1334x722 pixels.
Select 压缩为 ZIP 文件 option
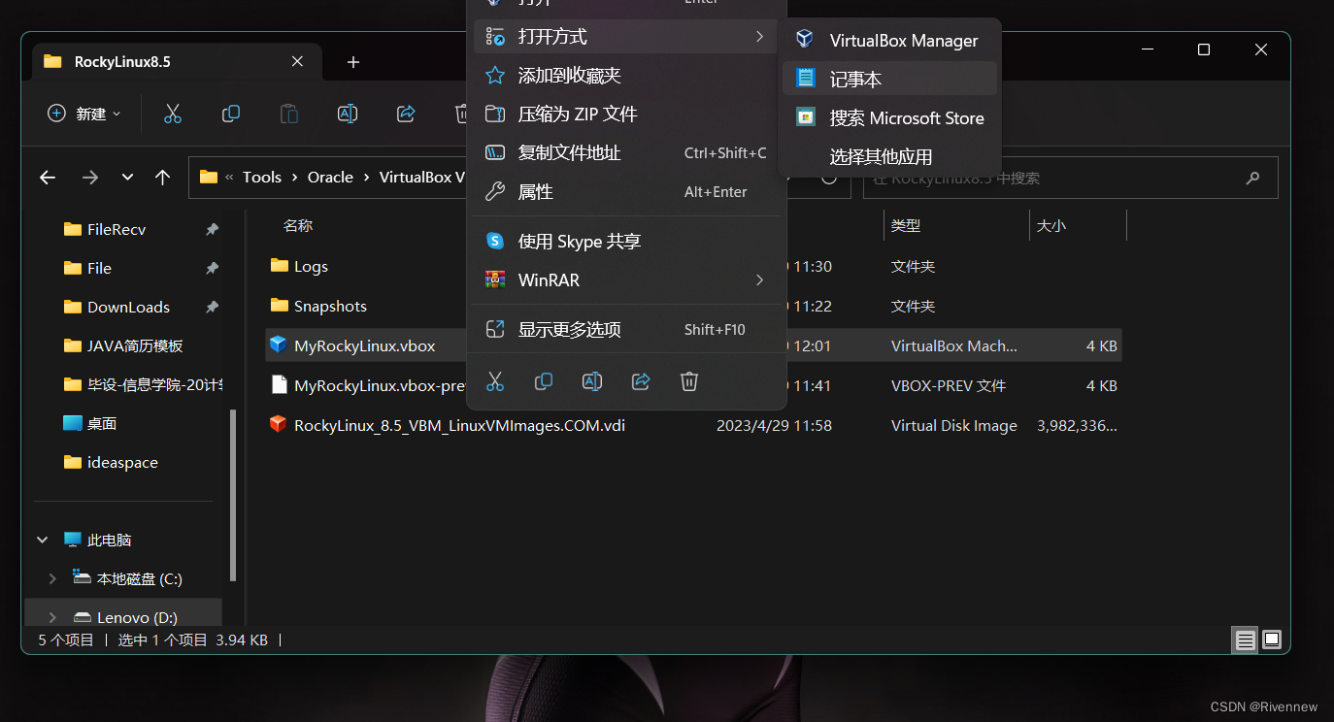[x=626, y=114]
